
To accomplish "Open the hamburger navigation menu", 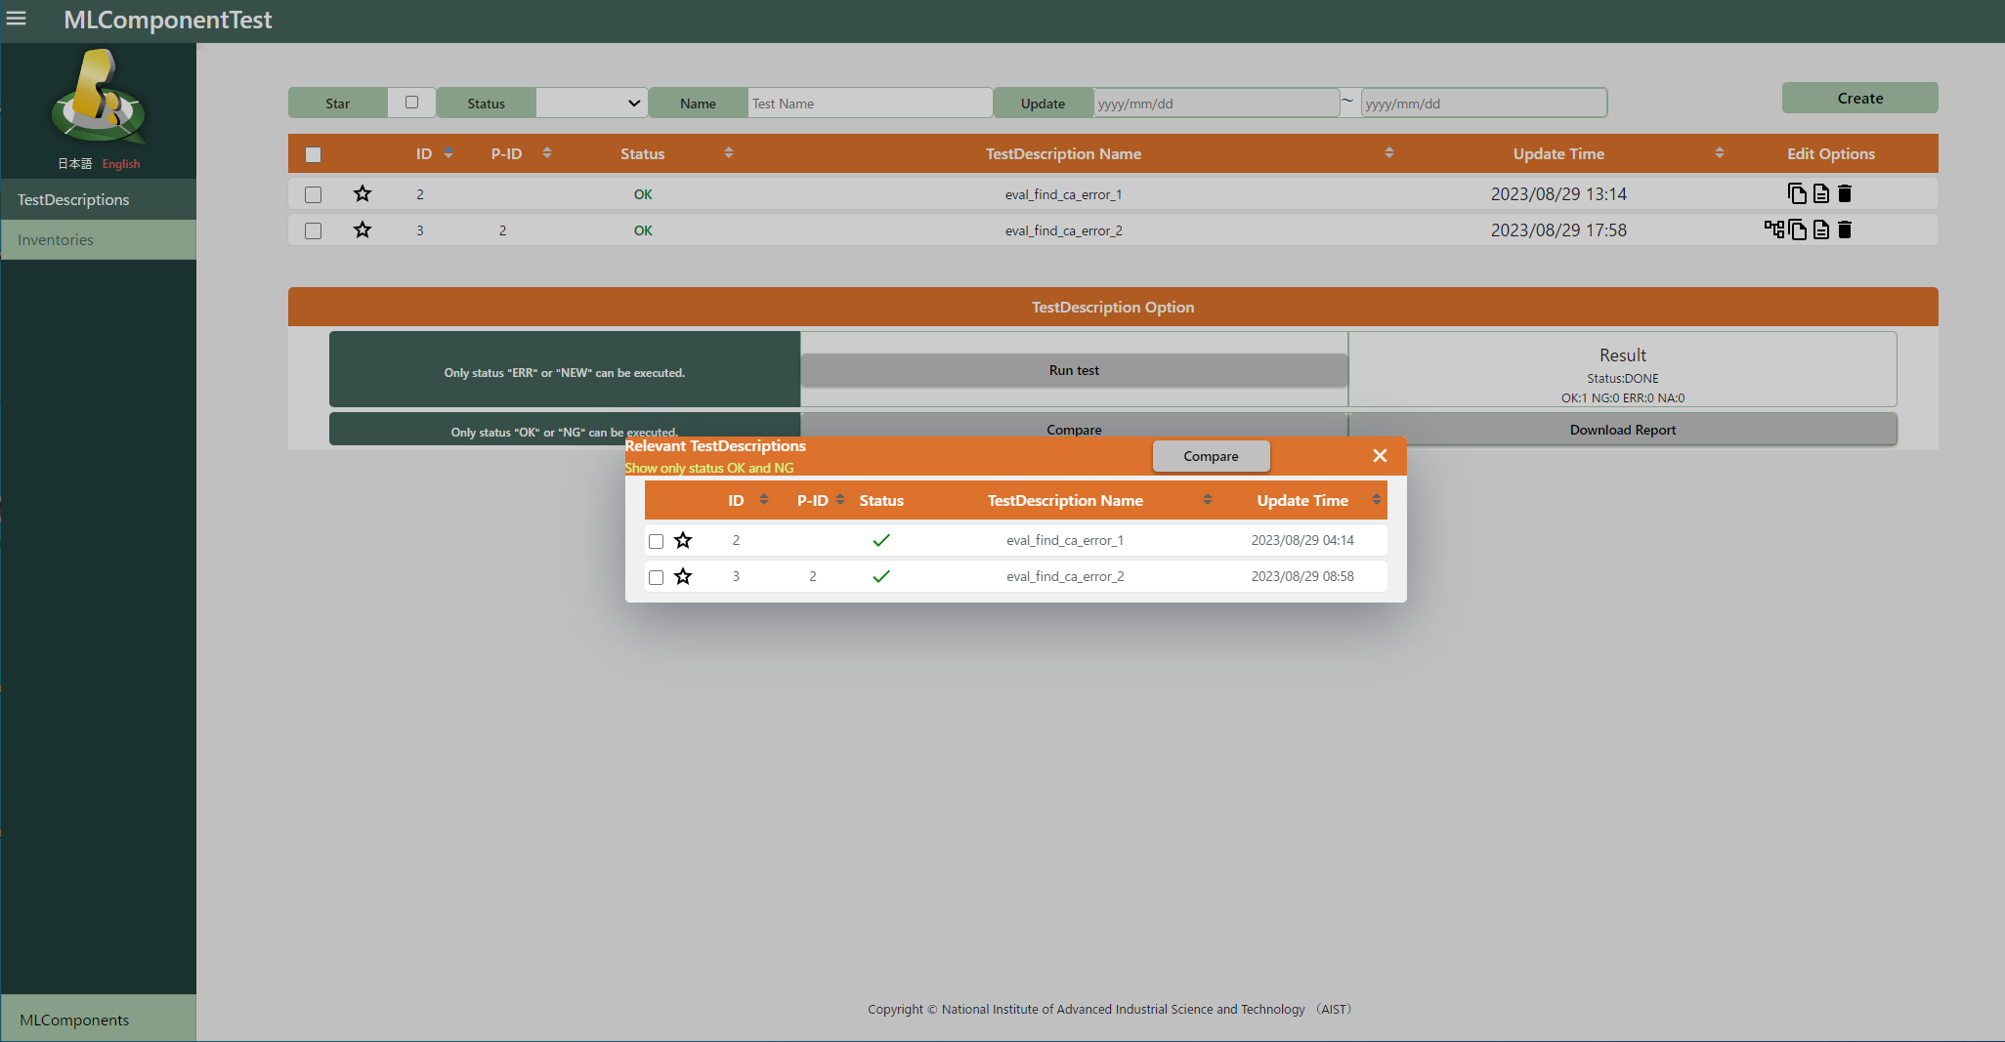I will coord(17,19).
